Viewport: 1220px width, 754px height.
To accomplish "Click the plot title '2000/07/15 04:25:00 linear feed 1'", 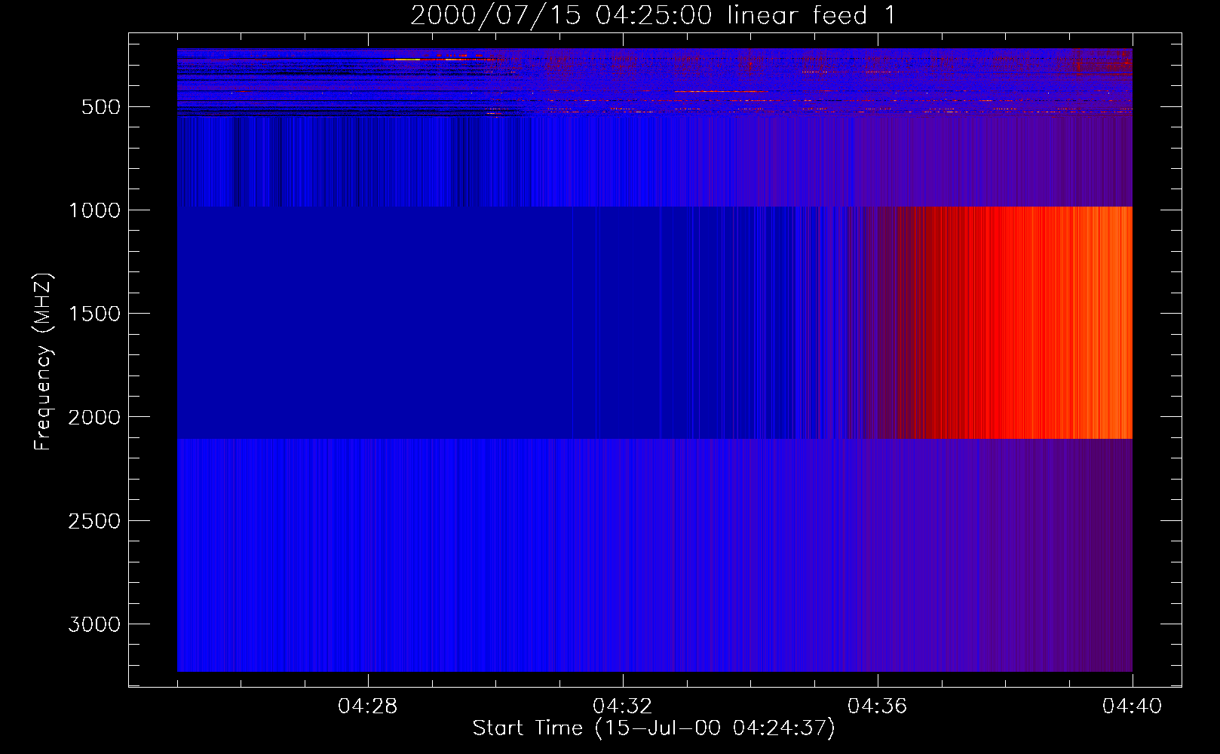I will tap(653, 15).
